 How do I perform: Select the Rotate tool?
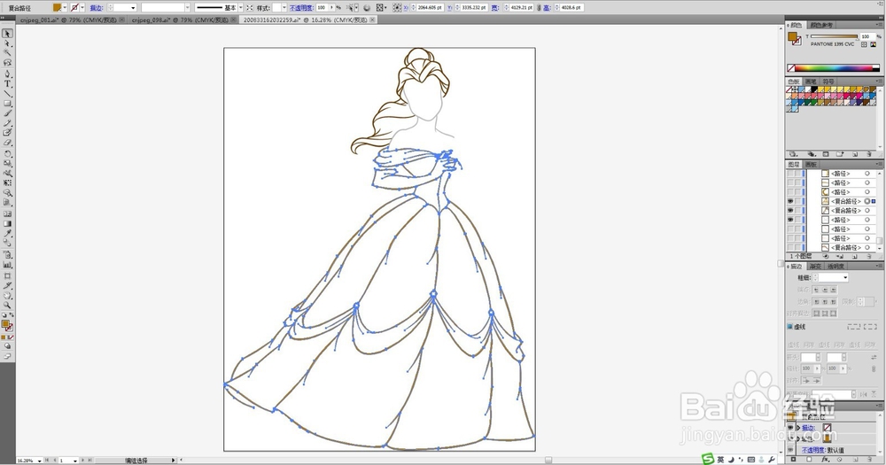pyautogui.click(x=7, y=154)
